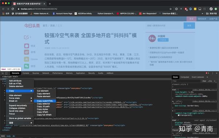Click the browser forward arrow
Image resolution: width=219 pixels, height=138 pixels.
pos(8,9)
